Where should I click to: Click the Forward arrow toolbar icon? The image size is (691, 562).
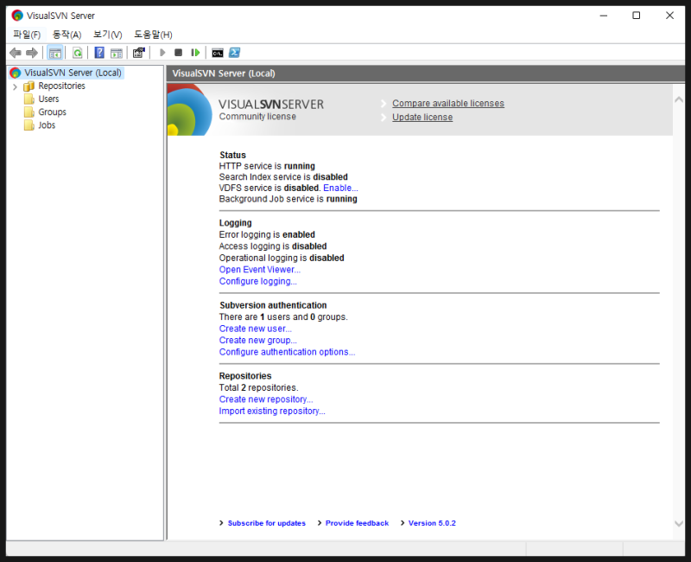coord(32,53)
